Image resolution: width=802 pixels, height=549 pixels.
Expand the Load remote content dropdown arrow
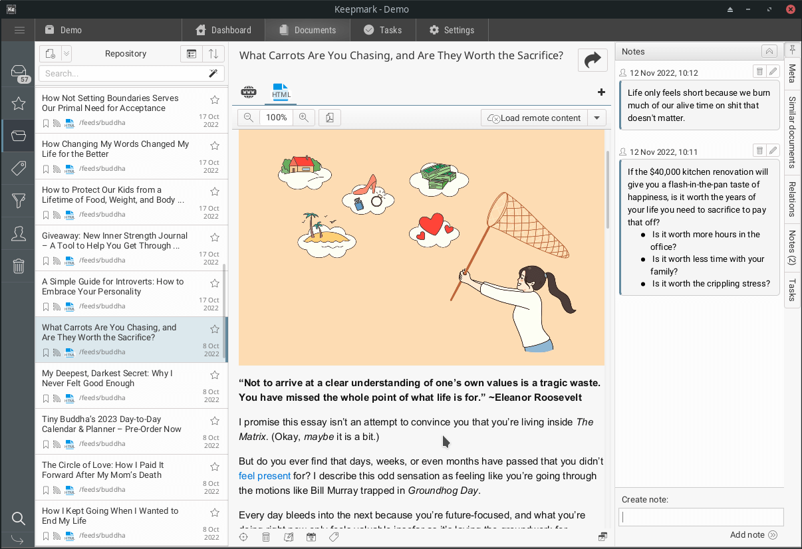(x=597, y=118)
